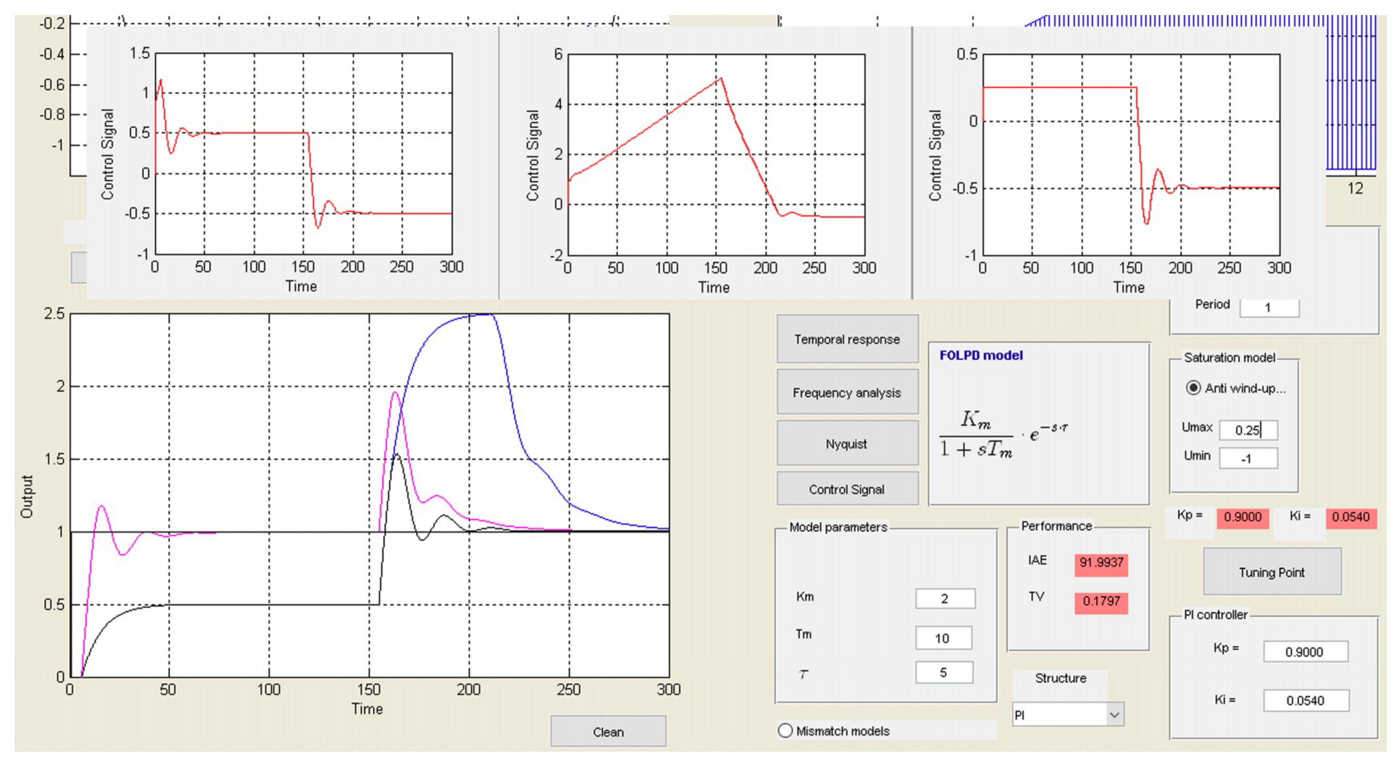Click PI controller Ki field
The width and height of the screenshot is (1397, 762).
click(x=1305, y=700)
